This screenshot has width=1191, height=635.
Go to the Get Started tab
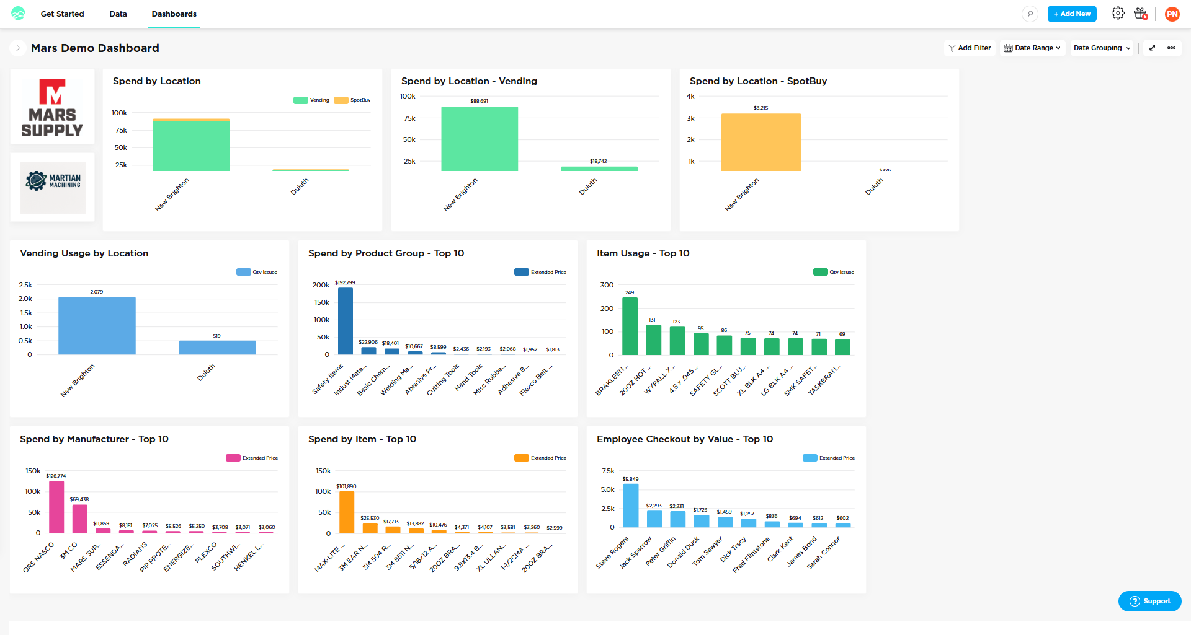coord(62,14)
